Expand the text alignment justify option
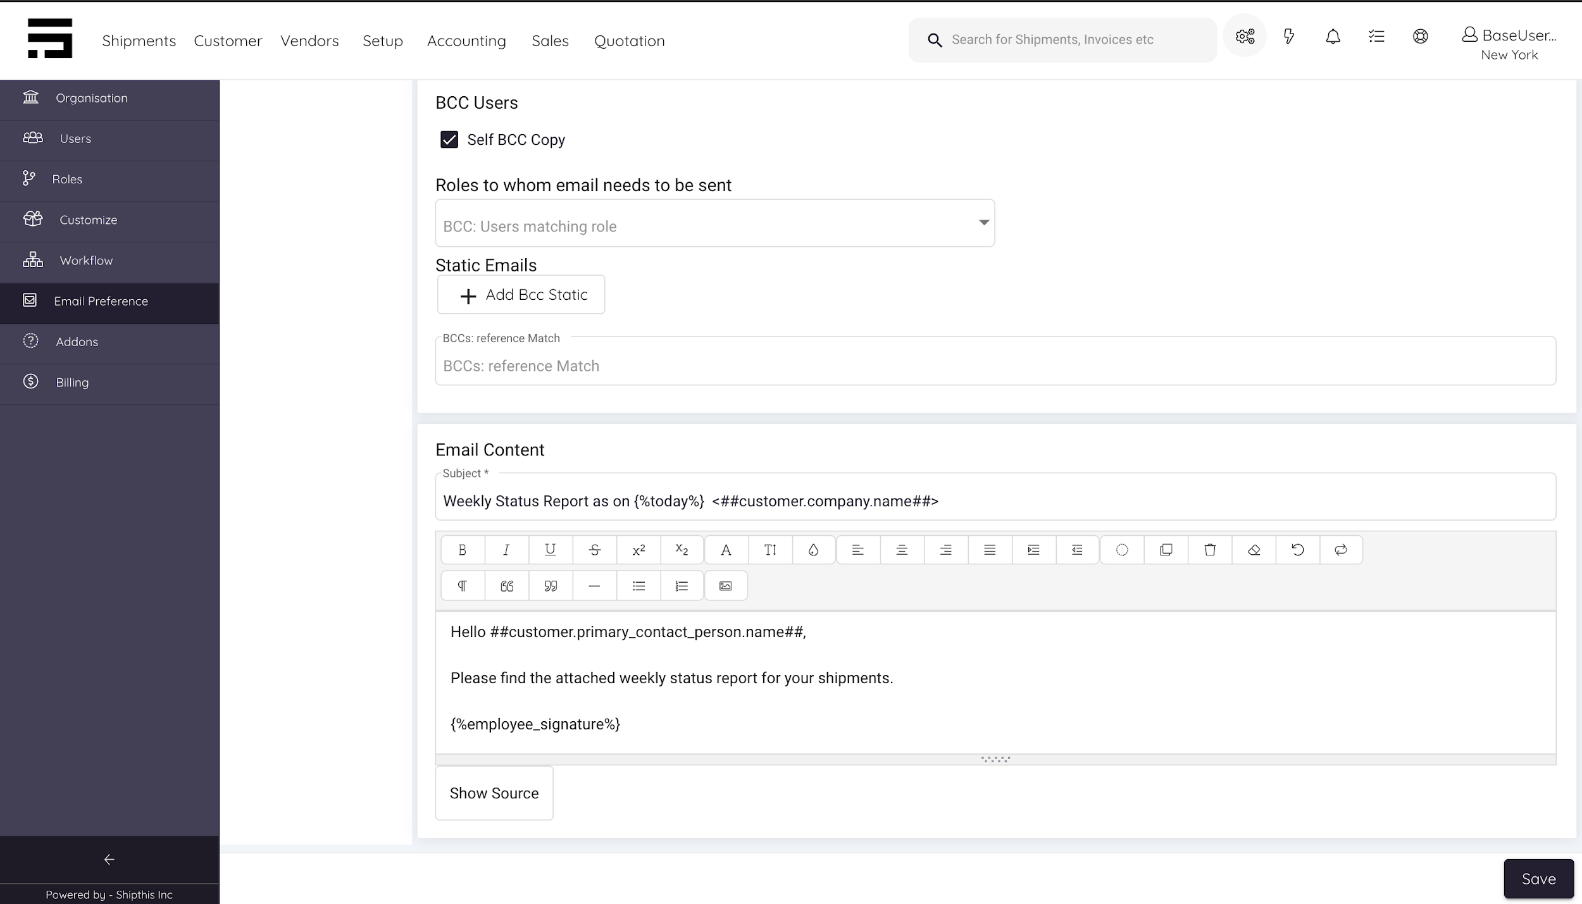This screenshot has height=904, width=1582. coord(989,550)
